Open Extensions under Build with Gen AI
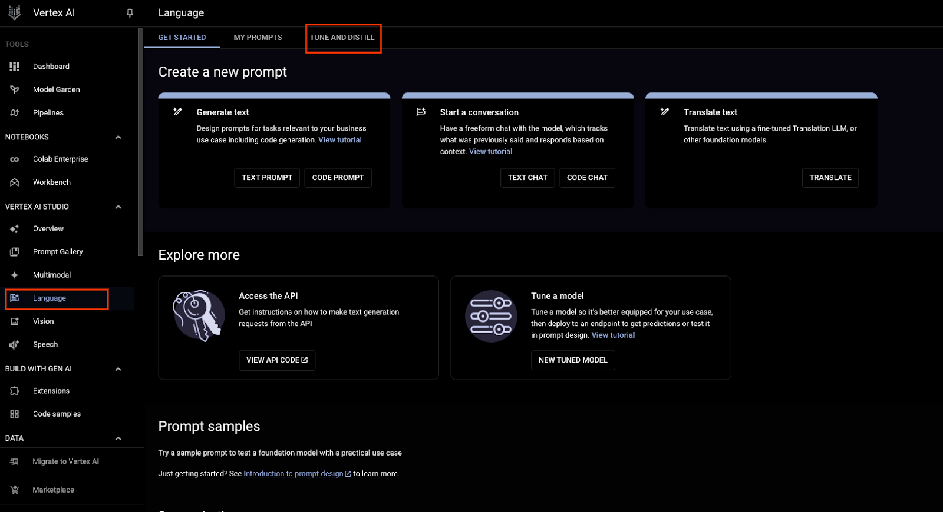Screen dimensions: 943x512 [x=51, y=391]
